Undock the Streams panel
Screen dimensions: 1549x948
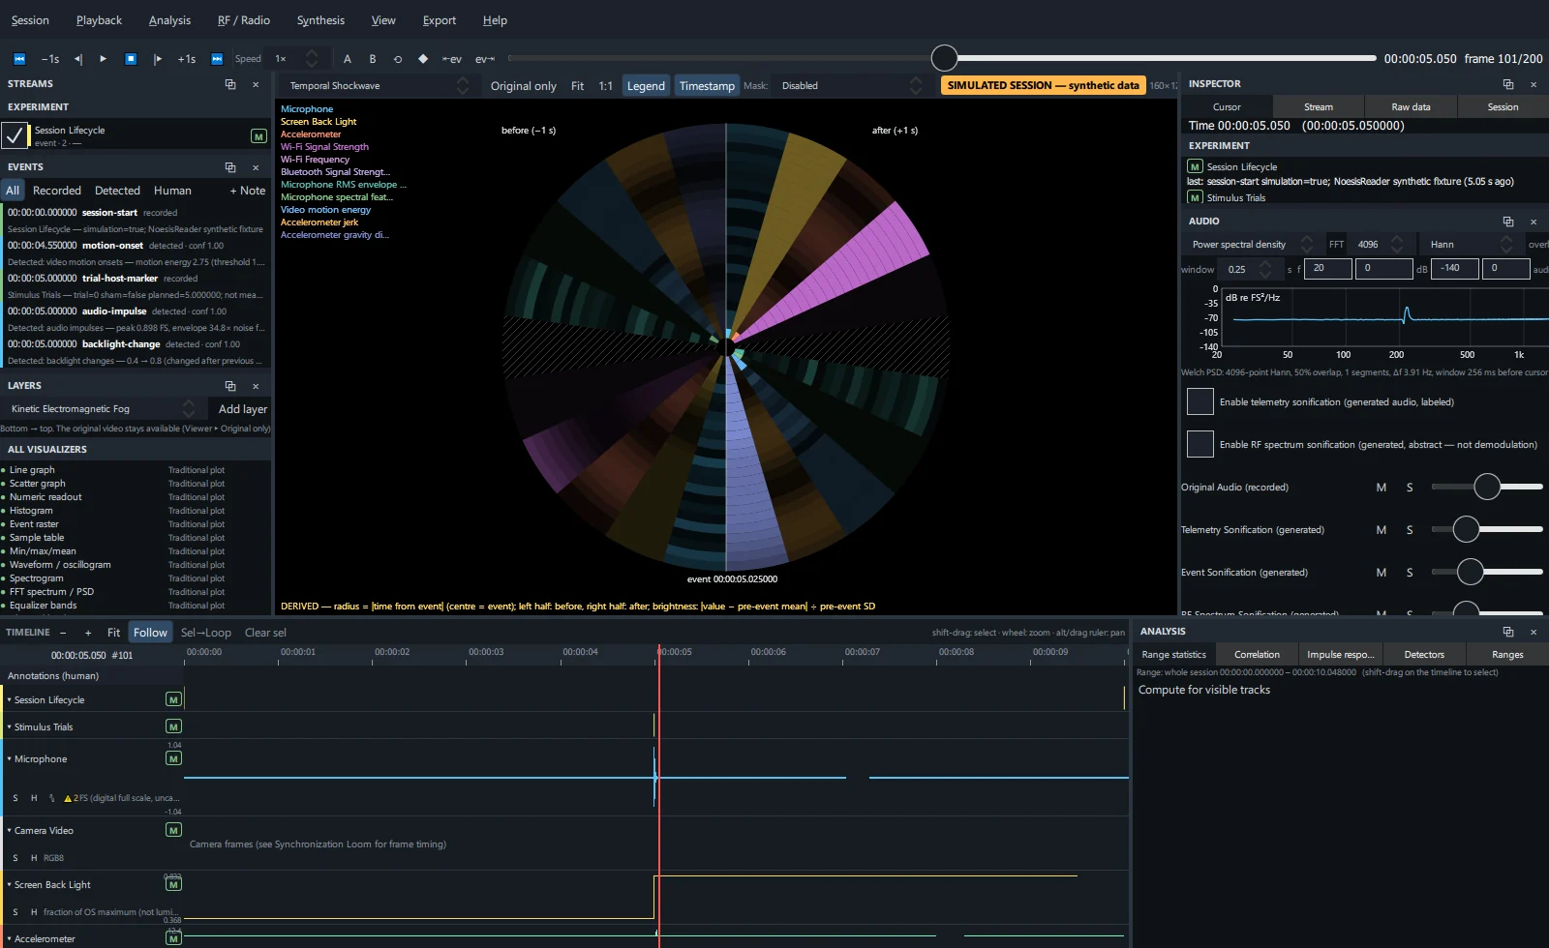click(230, 84)
